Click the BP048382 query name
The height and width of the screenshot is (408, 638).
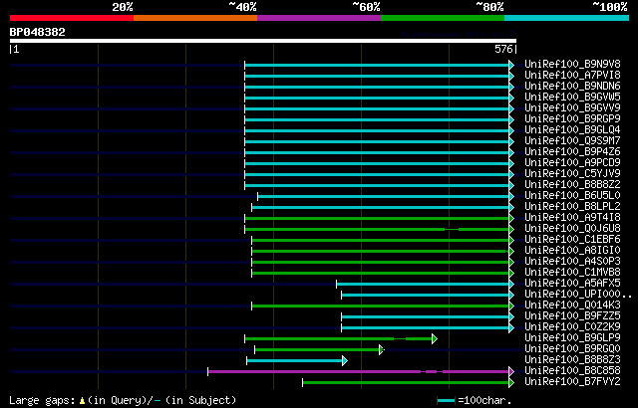click(38, 32)
